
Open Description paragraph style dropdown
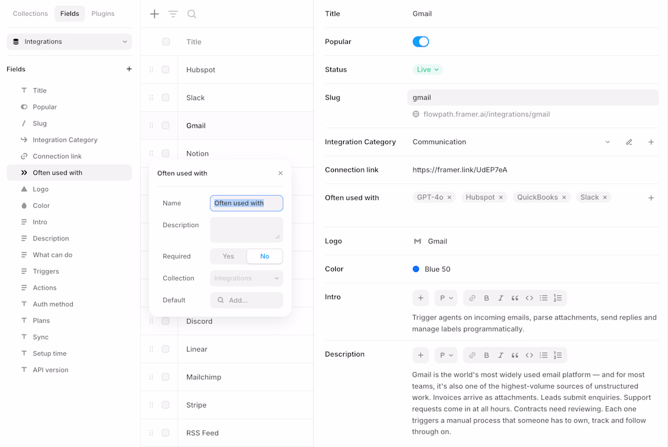click(446, 355)
